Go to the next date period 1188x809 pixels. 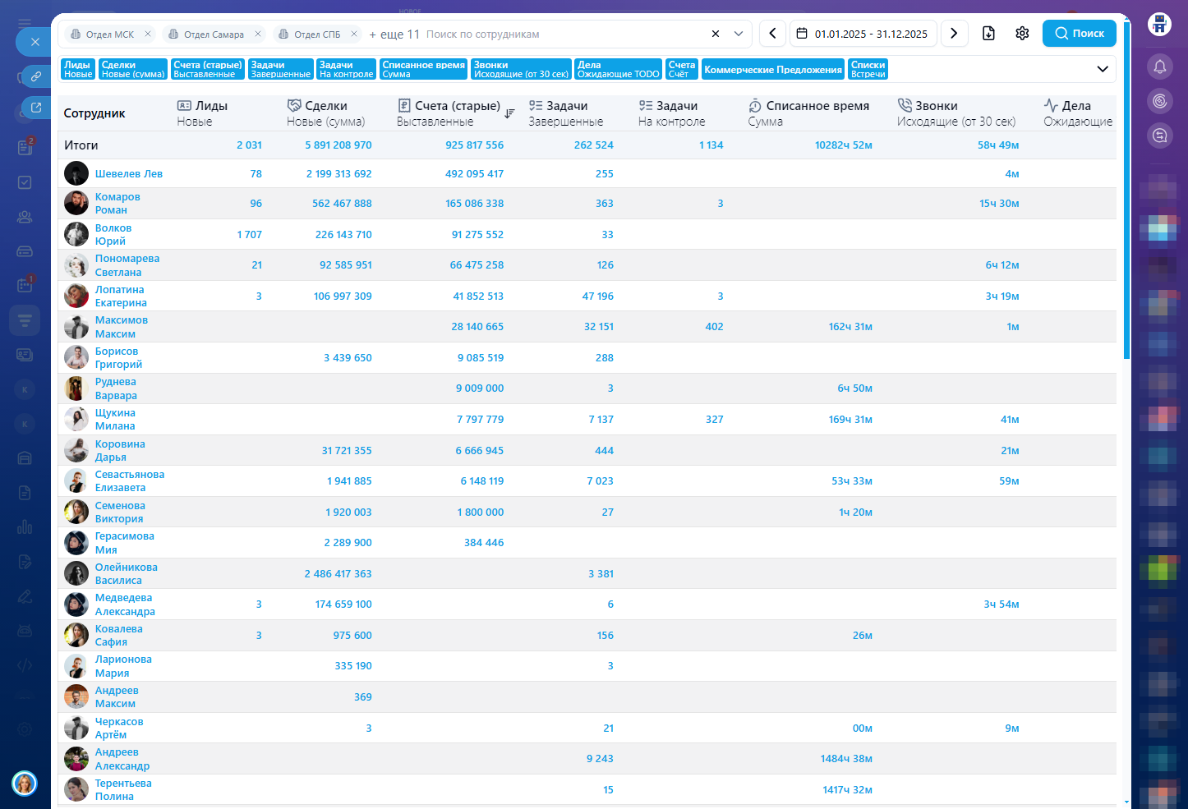pos(954,34)
